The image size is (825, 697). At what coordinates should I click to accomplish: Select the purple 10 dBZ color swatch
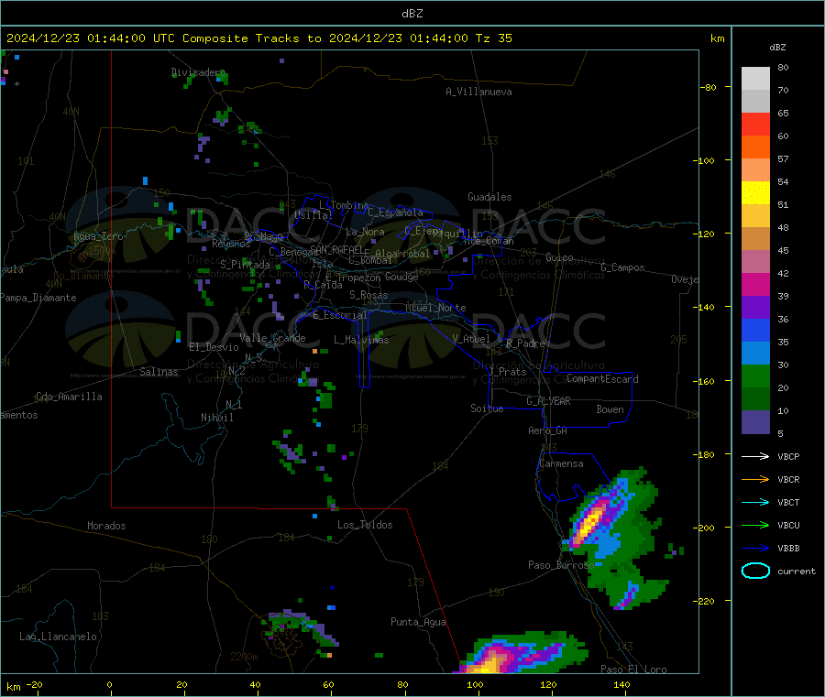click(755, 421)
